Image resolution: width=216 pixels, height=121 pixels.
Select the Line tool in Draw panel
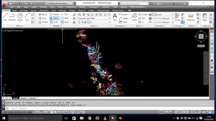[x=5, y=17]
